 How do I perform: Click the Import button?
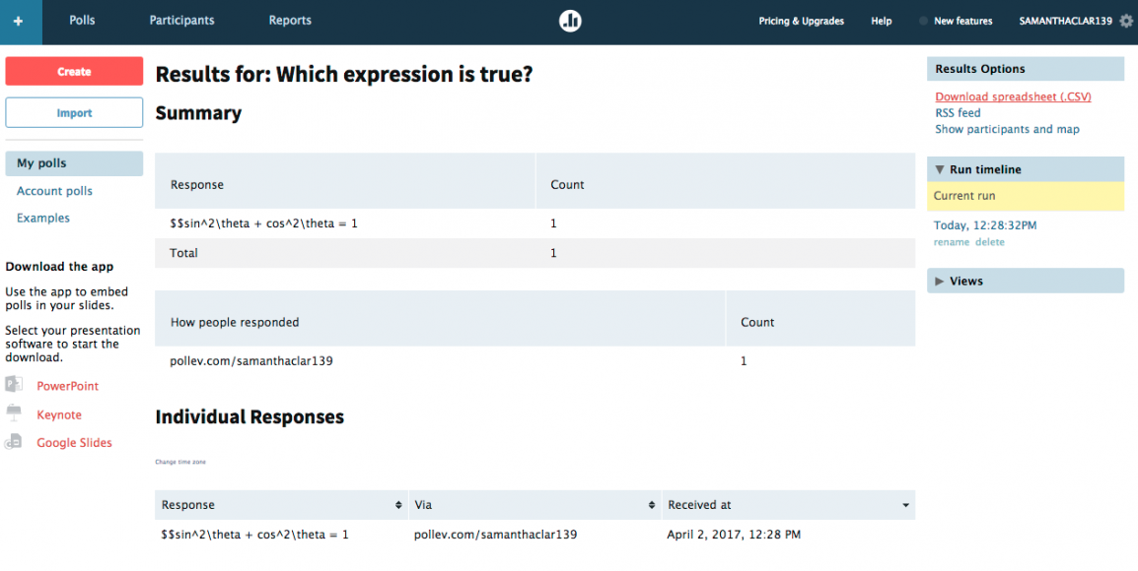click(x=74, y=112)
